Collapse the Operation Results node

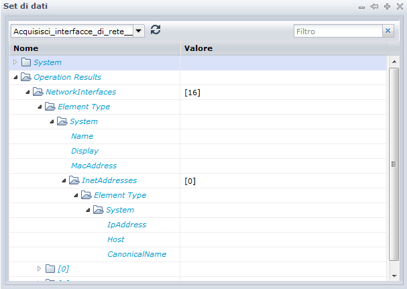(15, 77)
